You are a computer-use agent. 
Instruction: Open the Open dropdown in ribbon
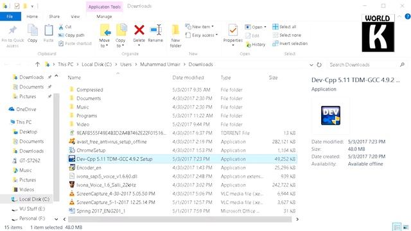(x=256, y=27)
